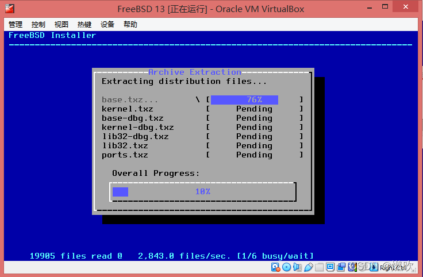Click the audio status icon
Viewport: 423px width, 277px height.
tap(297, 267)
